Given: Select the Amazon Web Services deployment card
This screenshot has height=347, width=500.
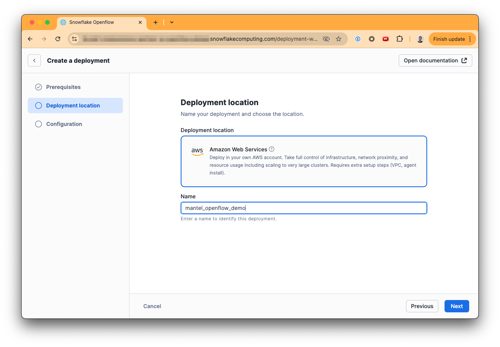Looking at the screenshot, I should 304,161.
